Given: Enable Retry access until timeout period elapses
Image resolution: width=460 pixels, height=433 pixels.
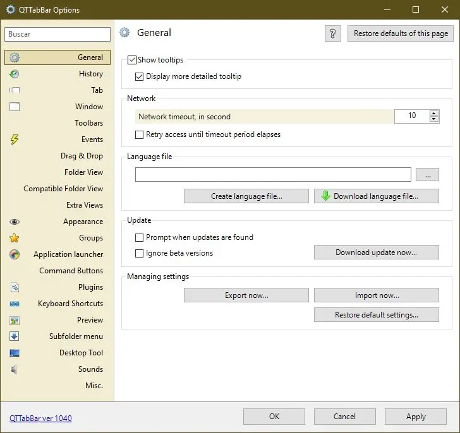Looking at the screenshot, I should (x=140, y=134).
